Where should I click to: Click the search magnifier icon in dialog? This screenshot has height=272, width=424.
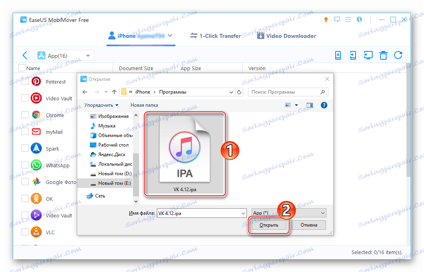pyautogui.click(x=322, y=92)
